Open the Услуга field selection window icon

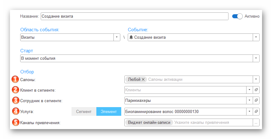256,111
